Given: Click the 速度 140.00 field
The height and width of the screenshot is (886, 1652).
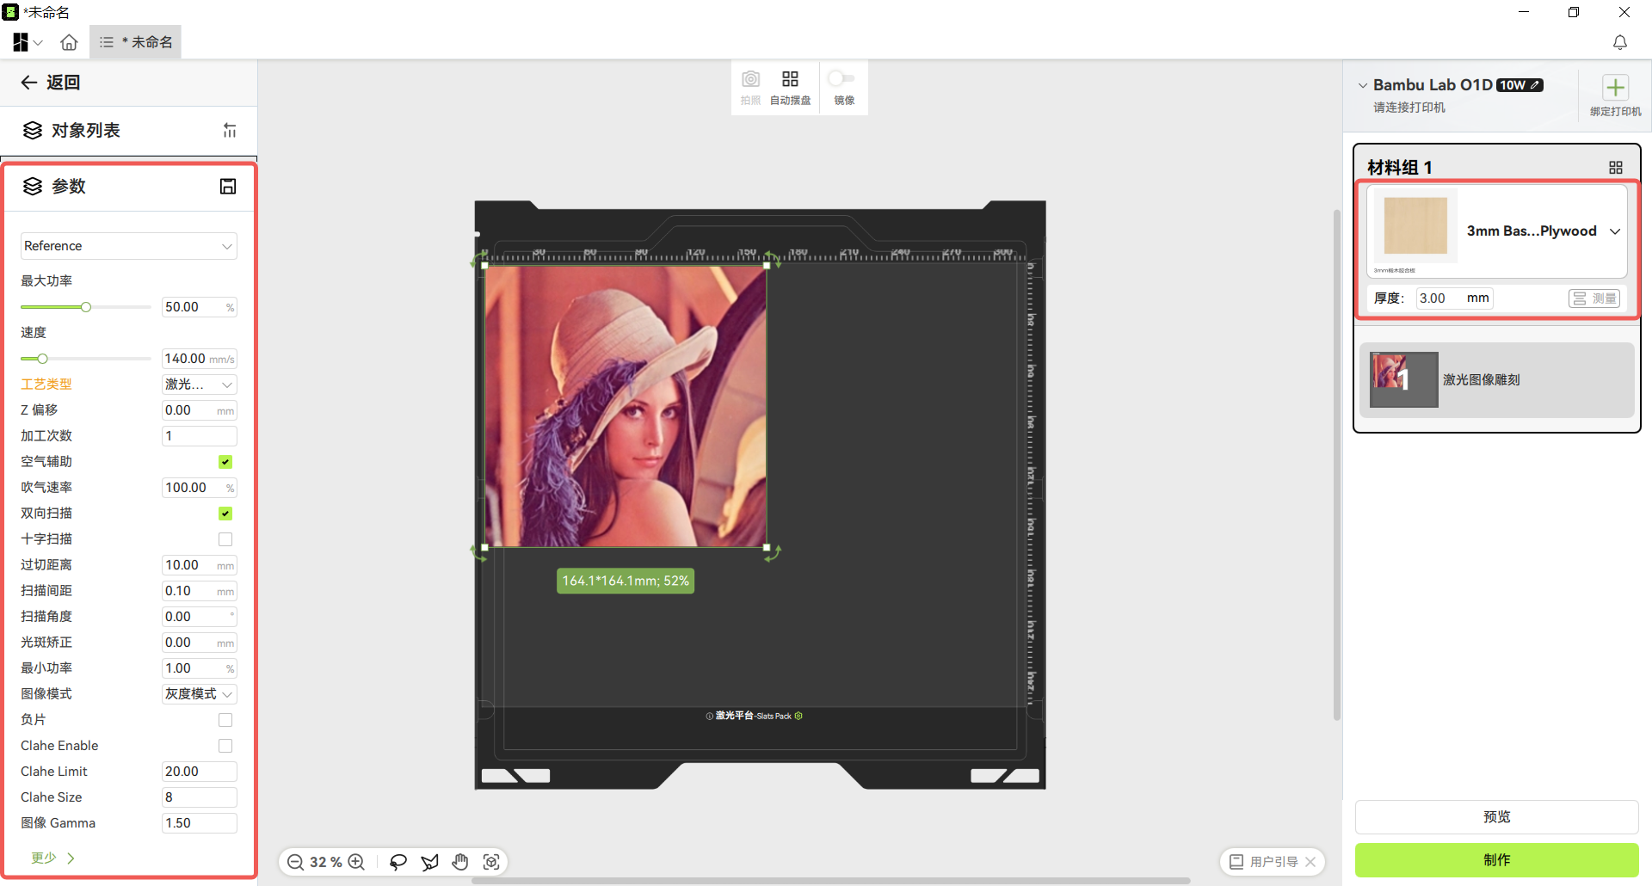Looking at the screenshot, I should click(200, 359).
